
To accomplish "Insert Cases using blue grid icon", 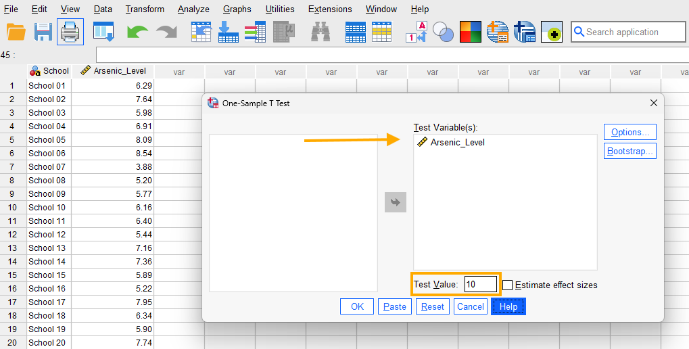I will click(x=356, y=32).
